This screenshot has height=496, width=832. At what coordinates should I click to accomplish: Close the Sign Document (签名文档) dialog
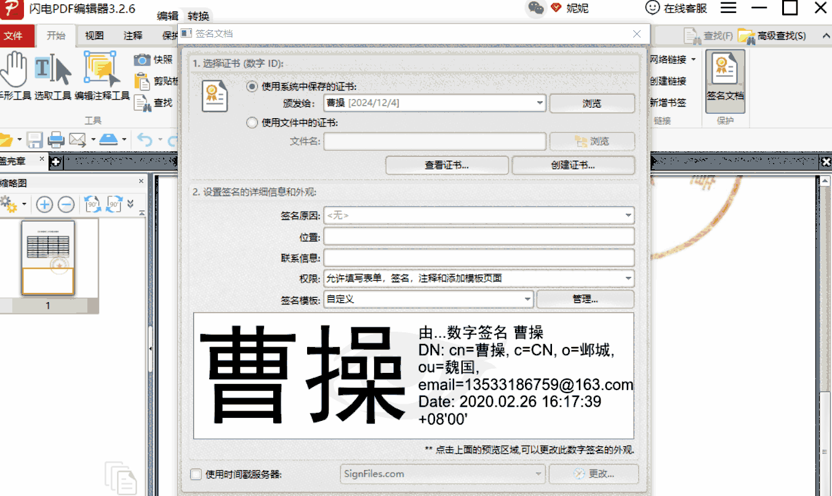coord(637,34)
